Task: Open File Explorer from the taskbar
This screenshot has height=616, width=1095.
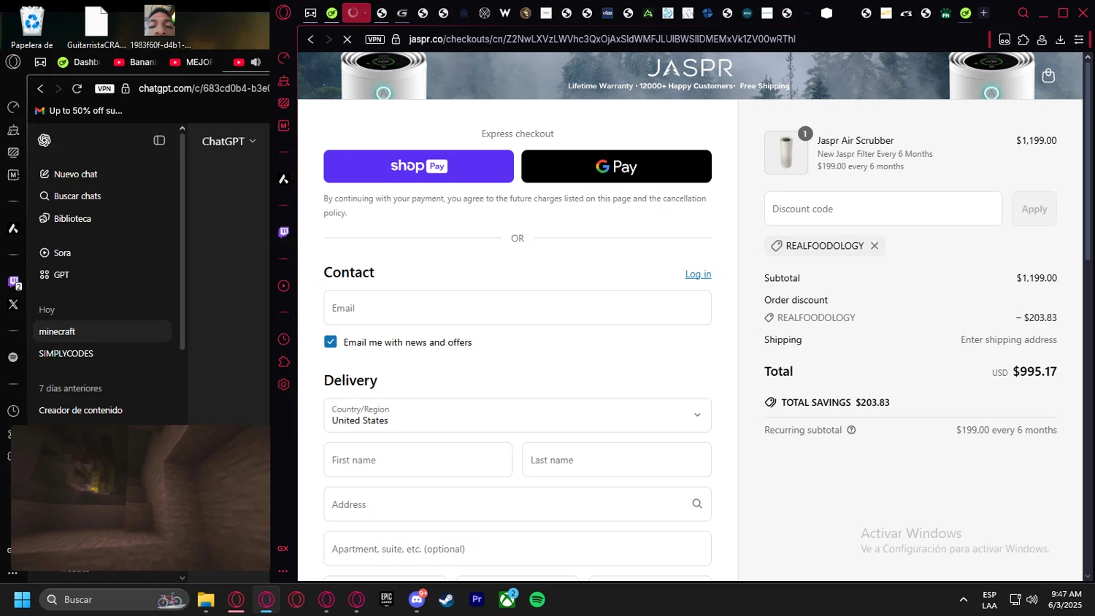Action: coord(206,600)
